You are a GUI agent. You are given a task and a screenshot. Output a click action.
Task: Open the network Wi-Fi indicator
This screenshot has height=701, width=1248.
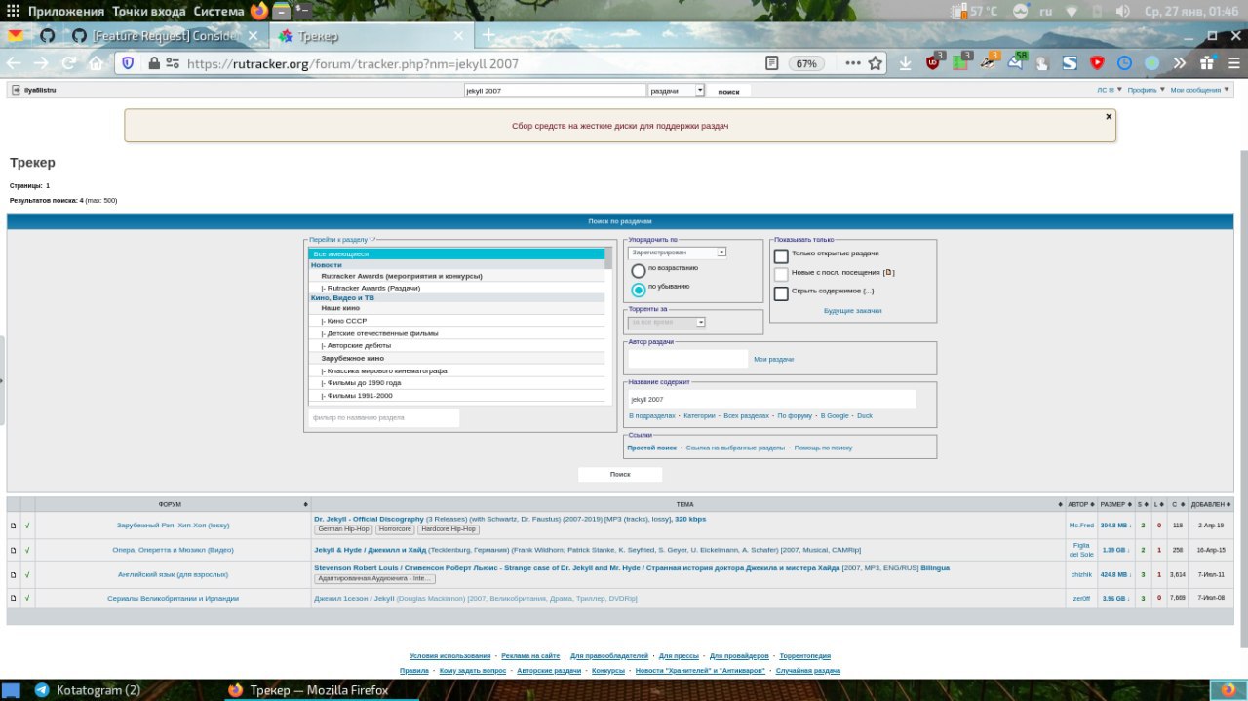[1072, 11]
